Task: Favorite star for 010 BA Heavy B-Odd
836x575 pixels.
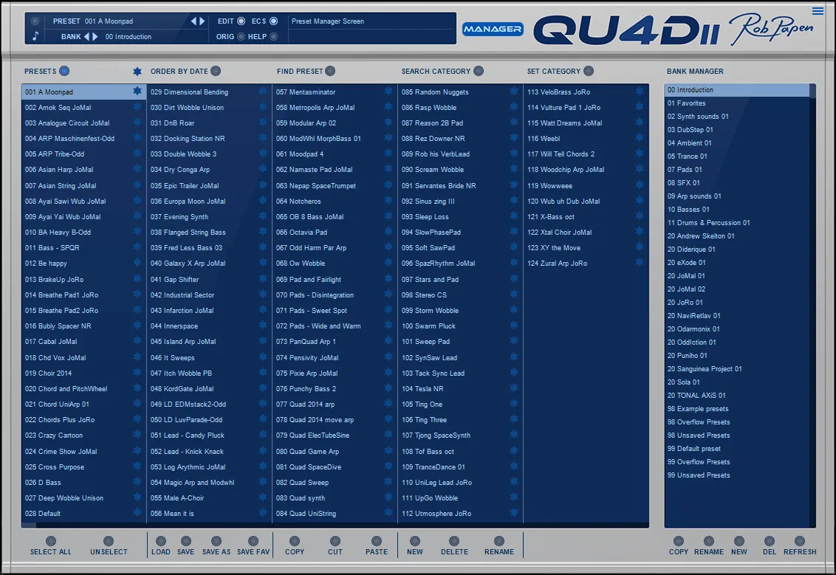Action: coord(137,231)
